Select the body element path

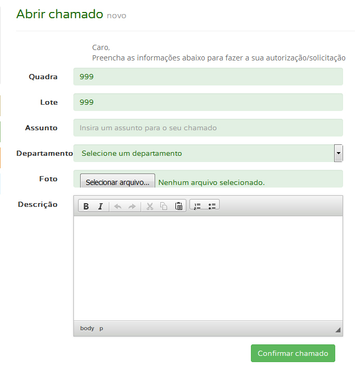tap(87, 328)
